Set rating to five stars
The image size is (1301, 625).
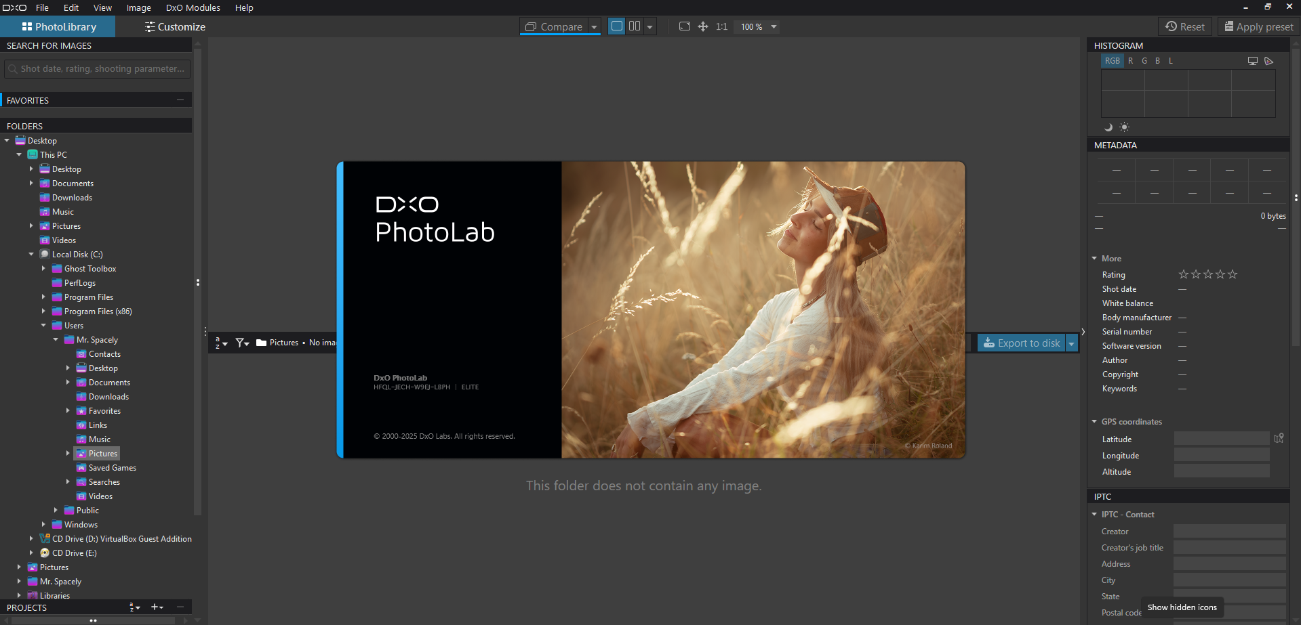click(1233, 274)
